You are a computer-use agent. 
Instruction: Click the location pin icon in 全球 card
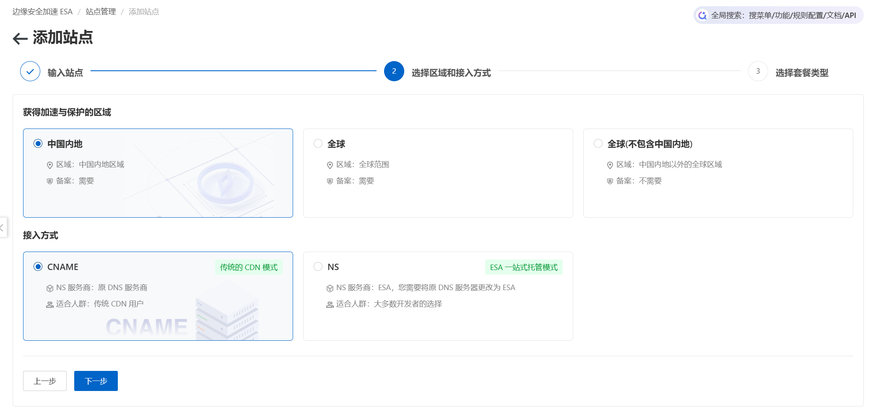click(330, 165)
